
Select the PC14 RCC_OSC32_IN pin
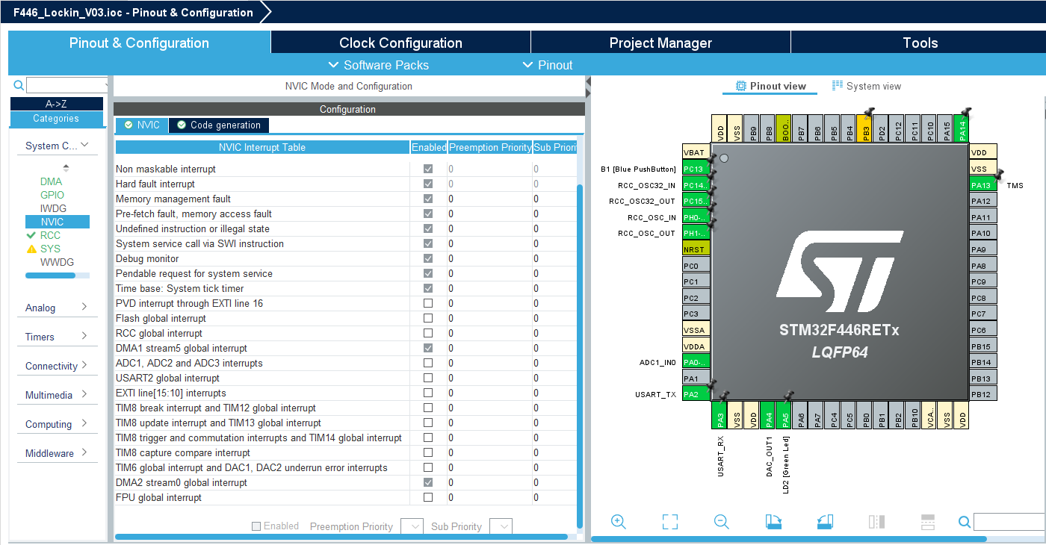pyautogui.click(x=696, y=185)
